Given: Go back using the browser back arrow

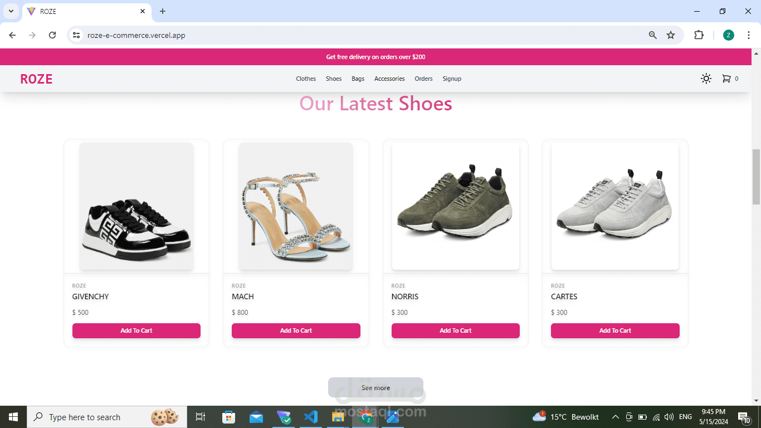Looking at the screenshot, I should [12, 35].
